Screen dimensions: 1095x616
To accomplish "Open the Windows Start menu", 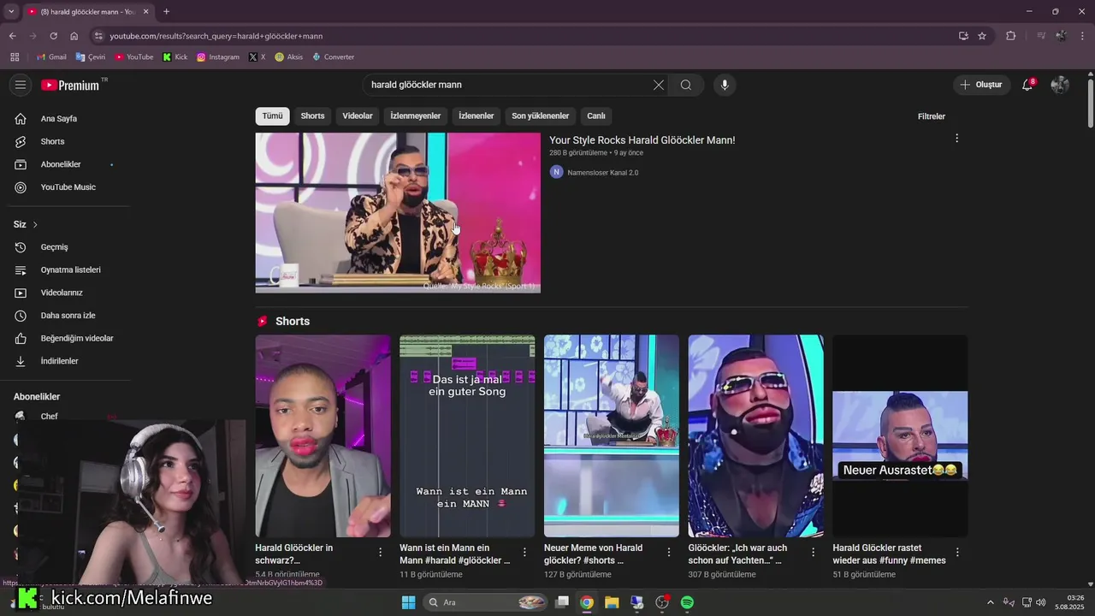I will pos(408,602).
